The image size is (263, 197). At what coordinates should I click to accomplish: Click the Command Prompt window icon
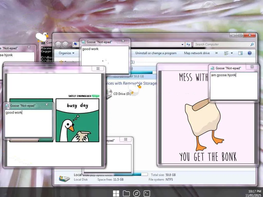[x=43, y=43]
